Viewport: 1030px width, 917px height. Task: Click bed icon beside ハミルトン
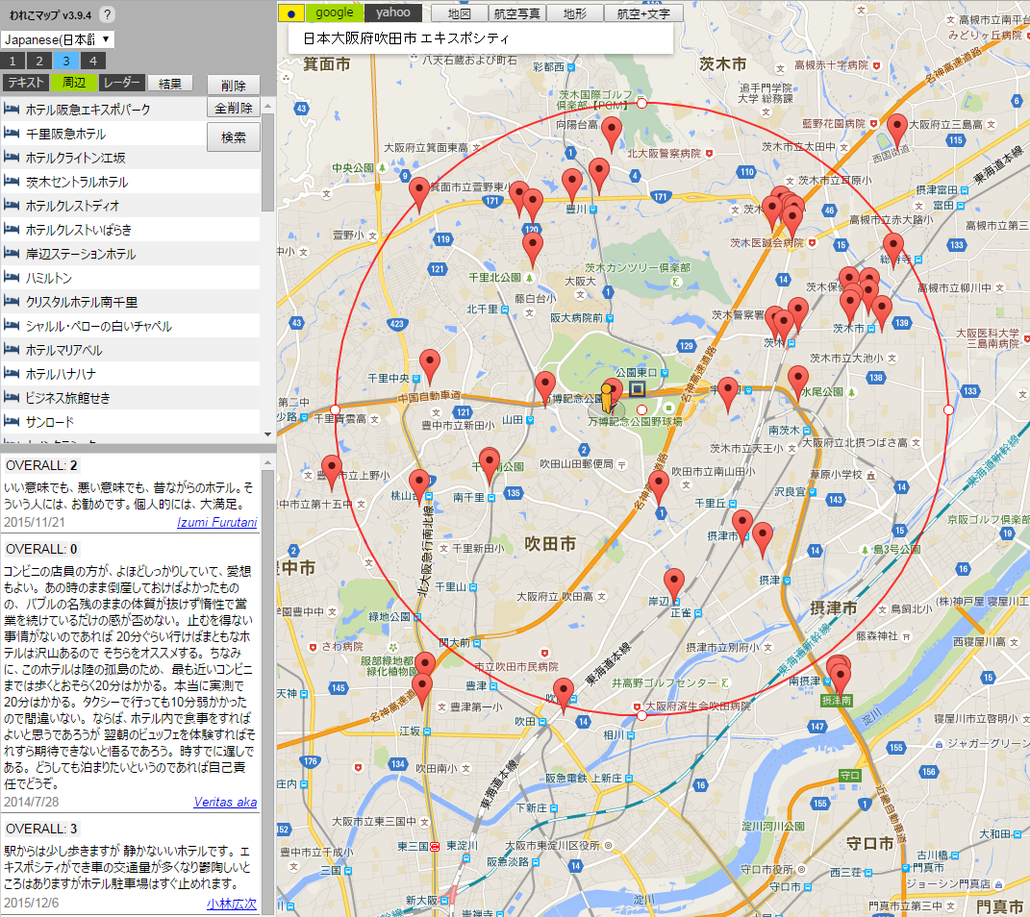pyautogui.click(x=12, y=276)
